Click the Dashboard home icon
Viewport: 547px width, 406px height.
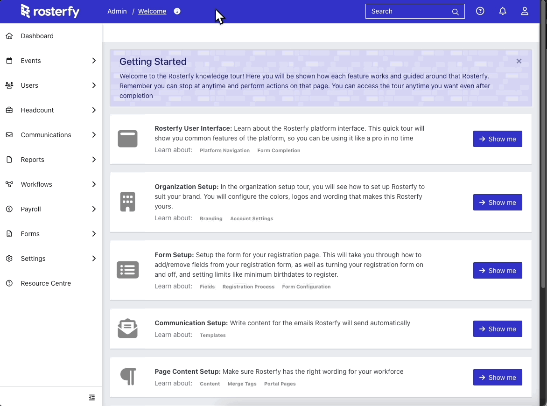9,36
